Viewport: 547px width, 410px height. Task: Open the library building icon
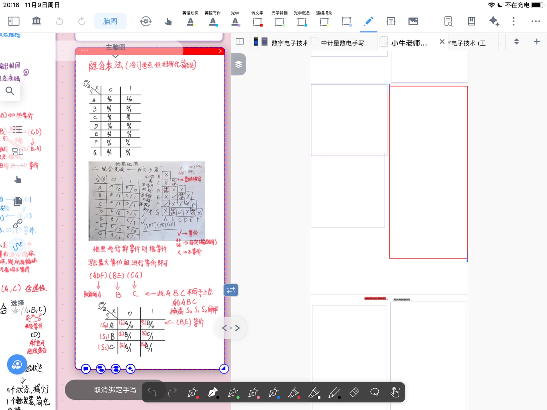[36, 21]
